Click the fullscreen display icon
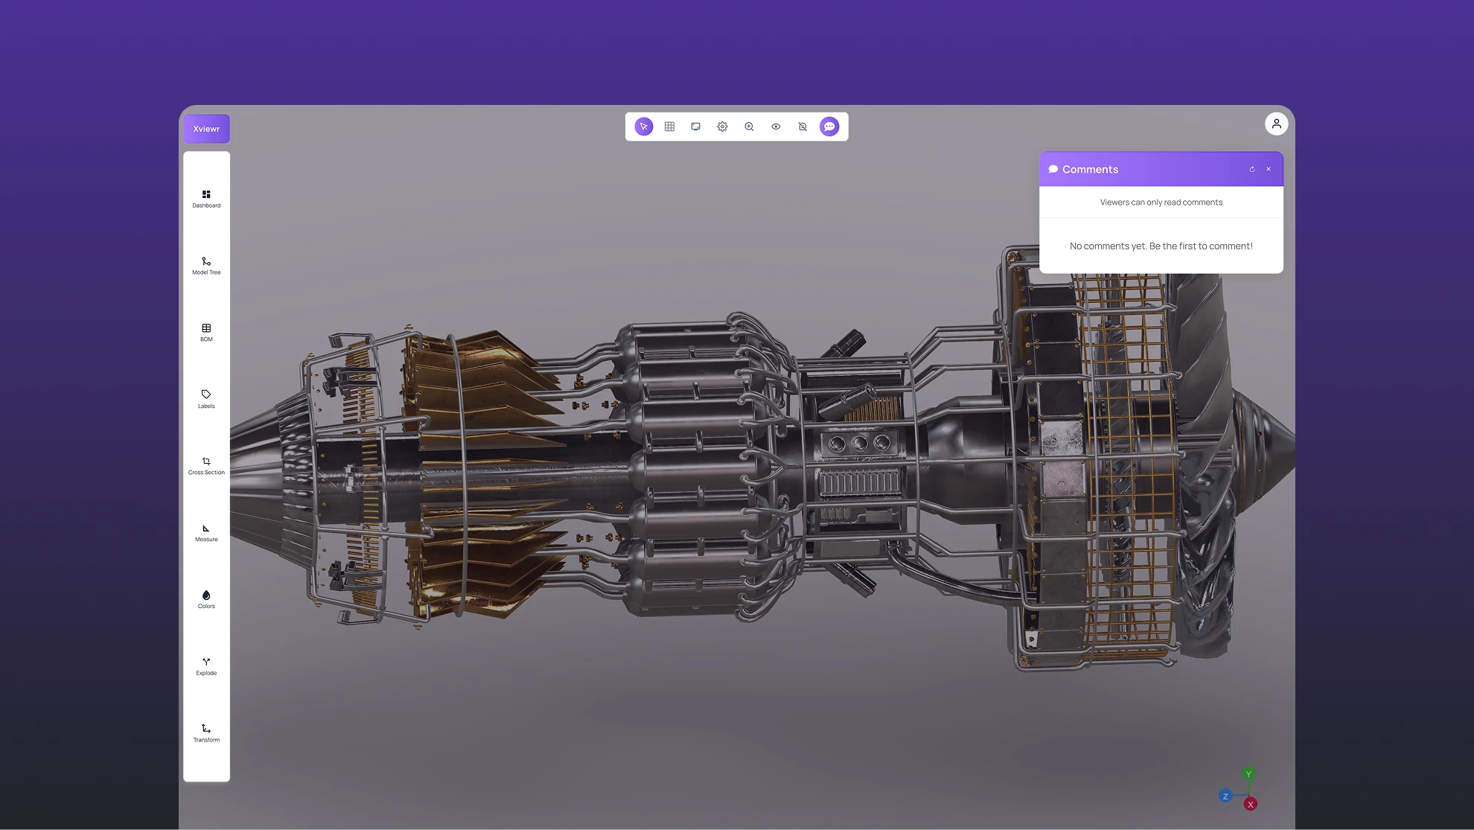Screen dimensions: 1474x830 tap(695, 127)
